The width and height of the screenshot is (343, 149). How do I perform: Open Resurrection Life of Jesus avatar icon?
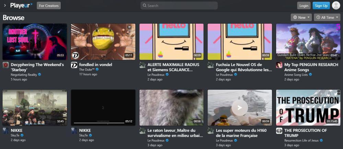(279, 131)
